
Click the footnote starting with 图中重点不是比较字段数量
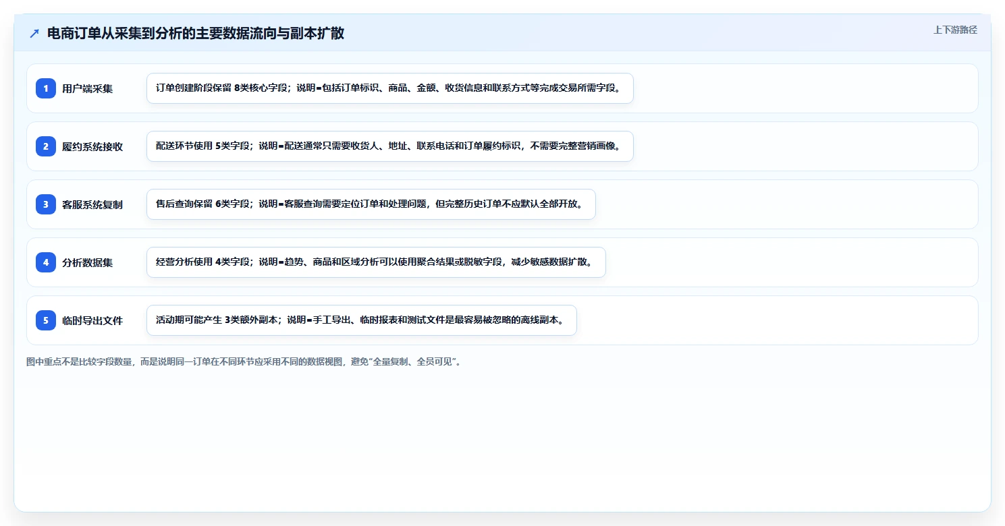tap(244, 361)
